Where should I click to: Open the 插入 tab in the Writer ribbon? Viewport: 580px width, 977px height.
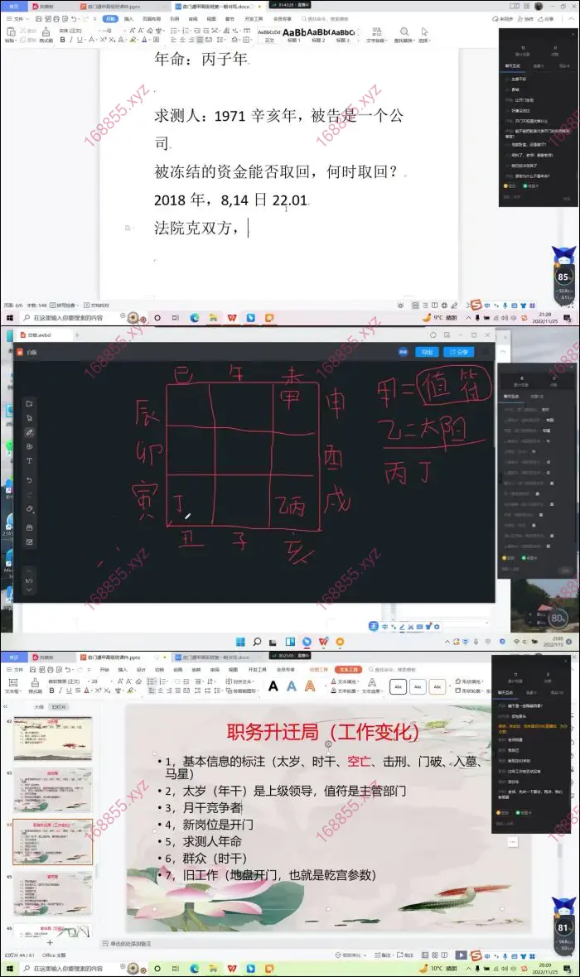(x=129, y=19)
